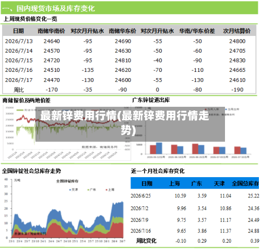Click the settlement price 24800
The width and height of the screenshot is (261, 249).
pos(238,41)
